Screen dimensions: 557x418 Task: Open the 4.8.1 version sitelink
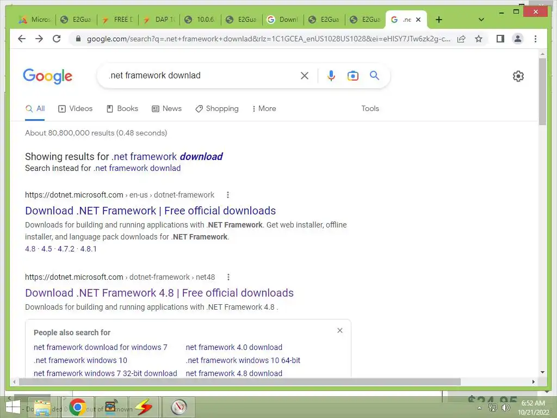(x=89, y=249)
